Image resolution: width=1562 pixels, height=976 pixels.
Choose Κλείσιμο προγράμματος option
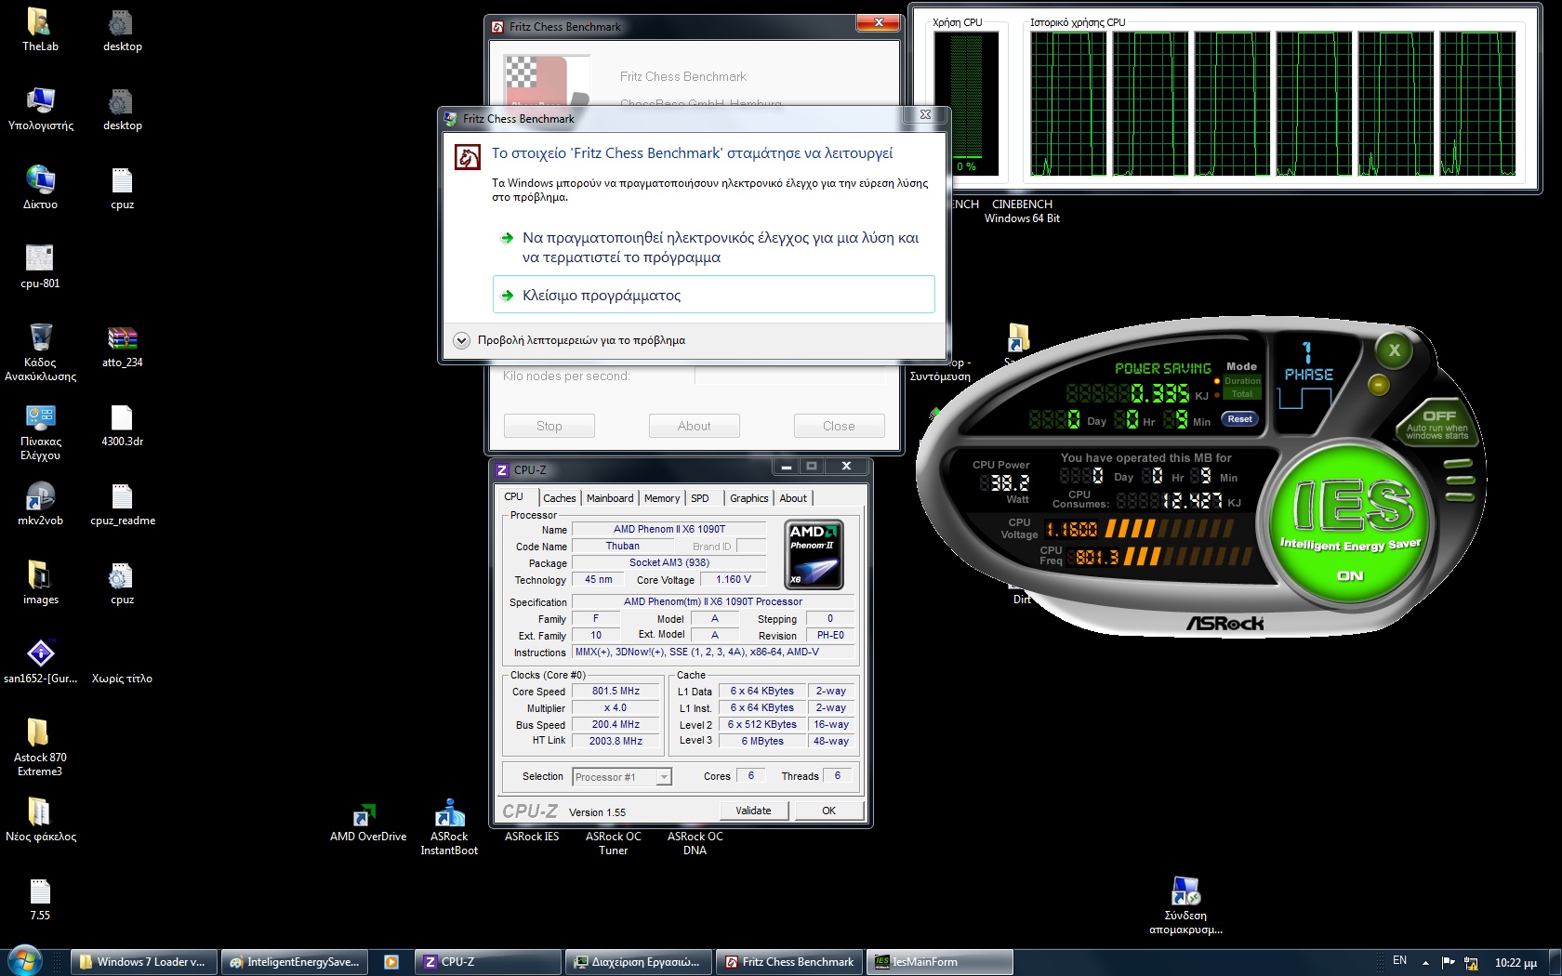point(713,295)
